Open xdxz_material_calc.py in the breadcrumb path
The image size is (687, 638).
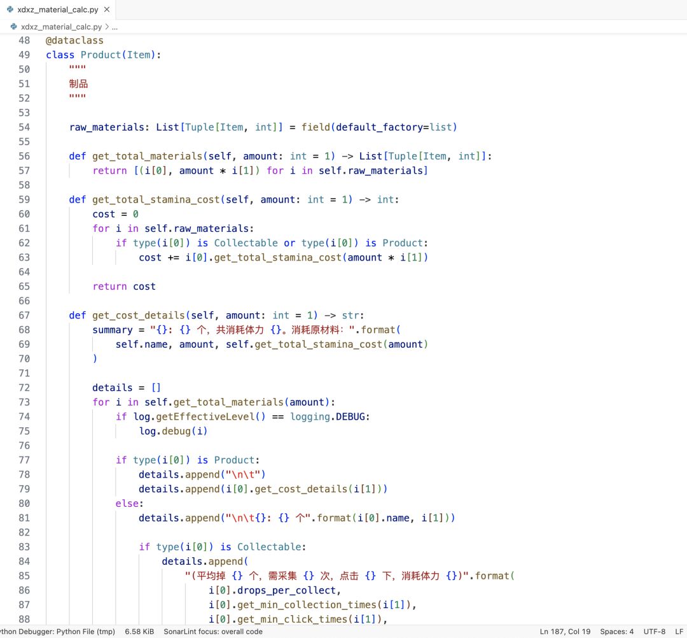(x=61, y=27)
